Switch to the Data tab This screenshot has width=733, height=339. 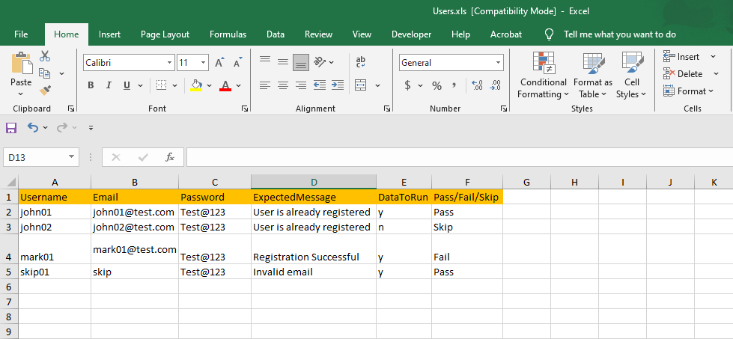pyautogui.click(x=276, y=34)
